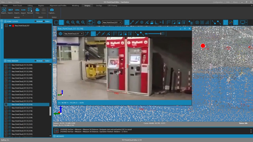The height and width of the screenshot is (142, 253).
Task: Click the zoom out magnifier icon
Action: [x=73, y=22]
